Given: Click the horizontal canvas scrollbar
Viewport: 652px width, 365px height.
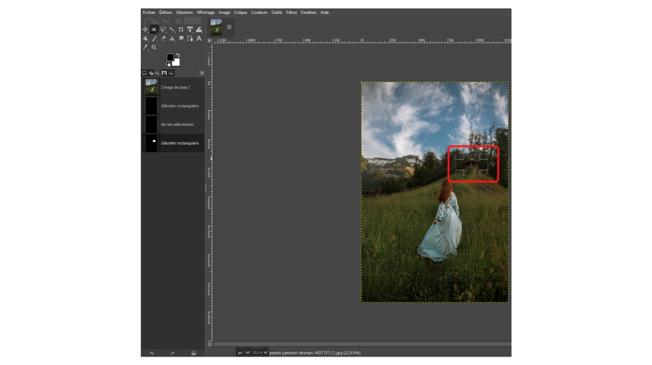Looking at the screenshot, I should [362, 344].
